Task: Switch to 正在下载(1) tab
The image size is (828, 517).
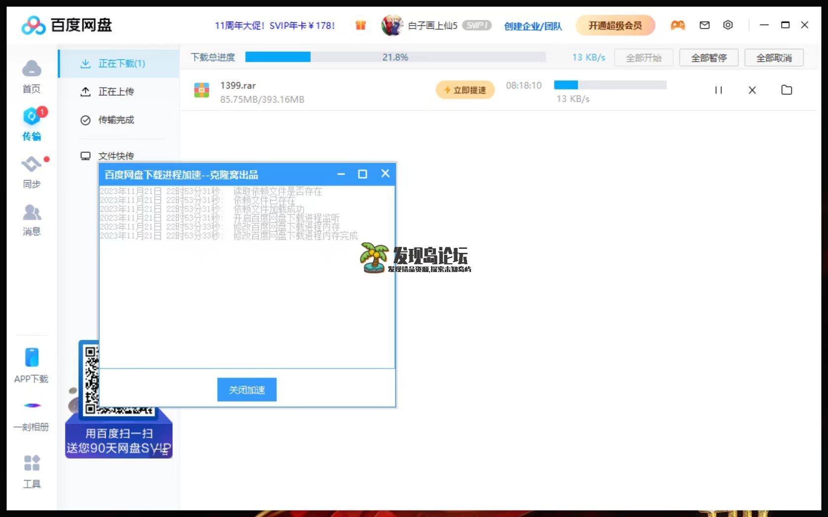Action: tap(119, 64)
